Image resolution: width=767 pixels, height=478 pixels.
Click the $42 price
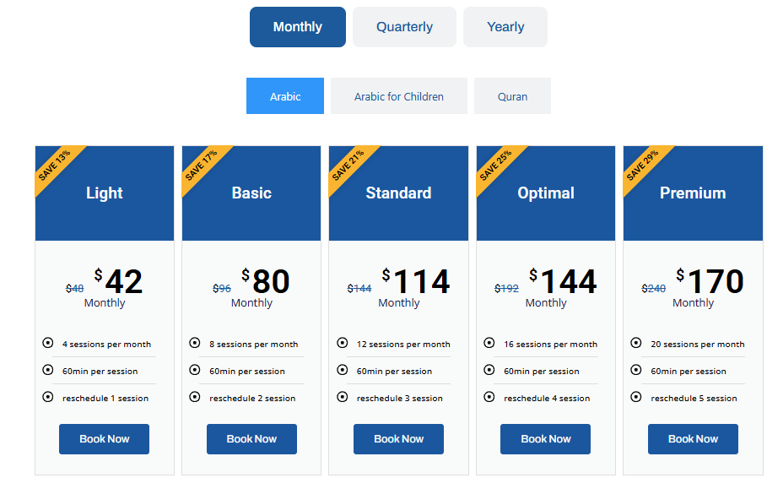coord(118,281)
